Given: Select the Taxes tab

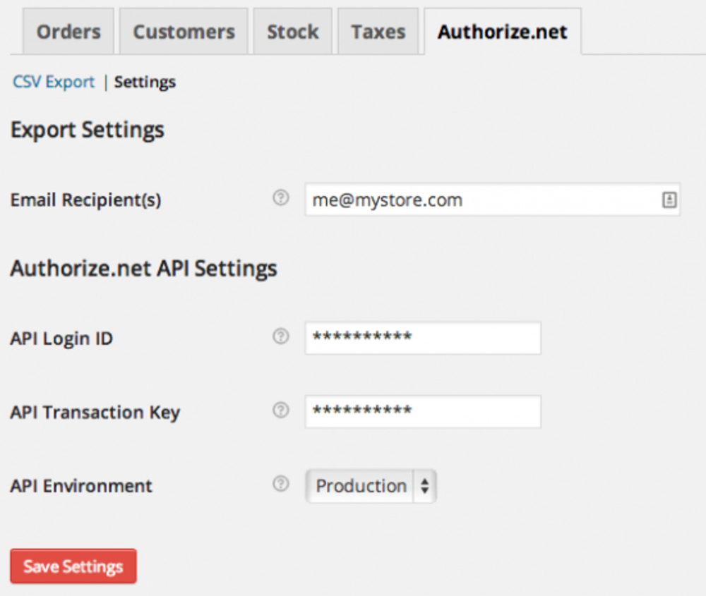Looking at the screenshot, I should [378, 32].
